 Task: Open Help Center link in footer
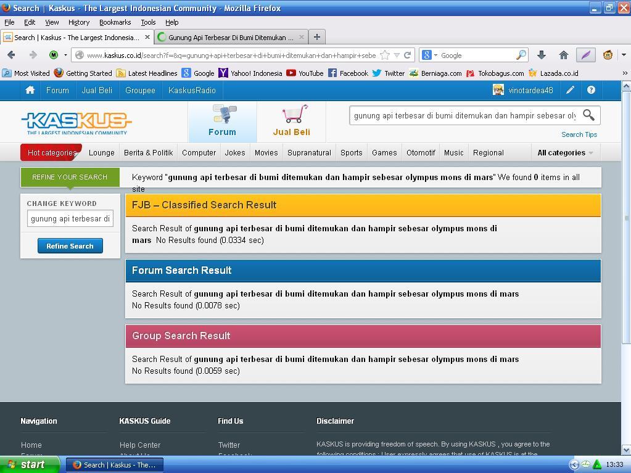click(139, 445)
